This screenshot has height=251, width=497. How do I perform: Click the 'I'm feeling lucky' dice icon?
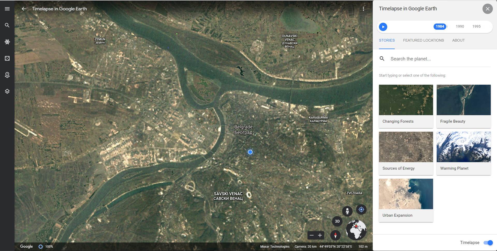(7, 58)
